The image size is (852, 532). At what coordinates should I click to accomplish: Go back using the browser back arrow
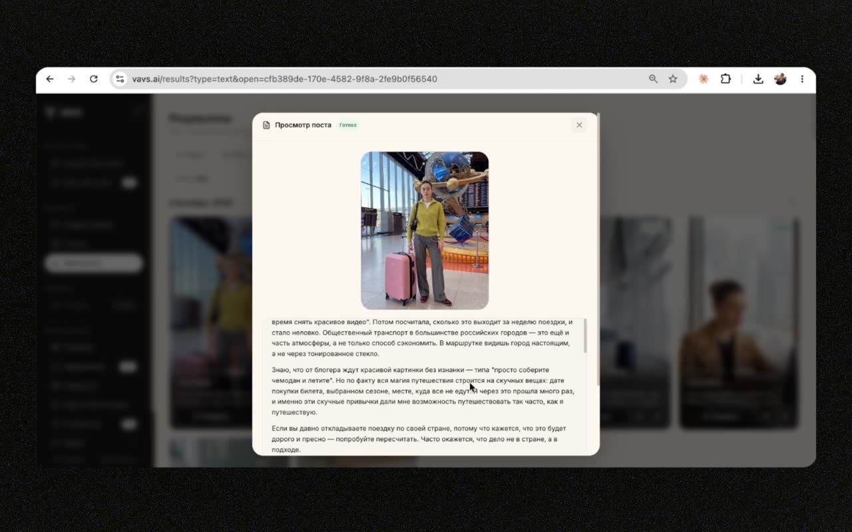coord(50,79)
